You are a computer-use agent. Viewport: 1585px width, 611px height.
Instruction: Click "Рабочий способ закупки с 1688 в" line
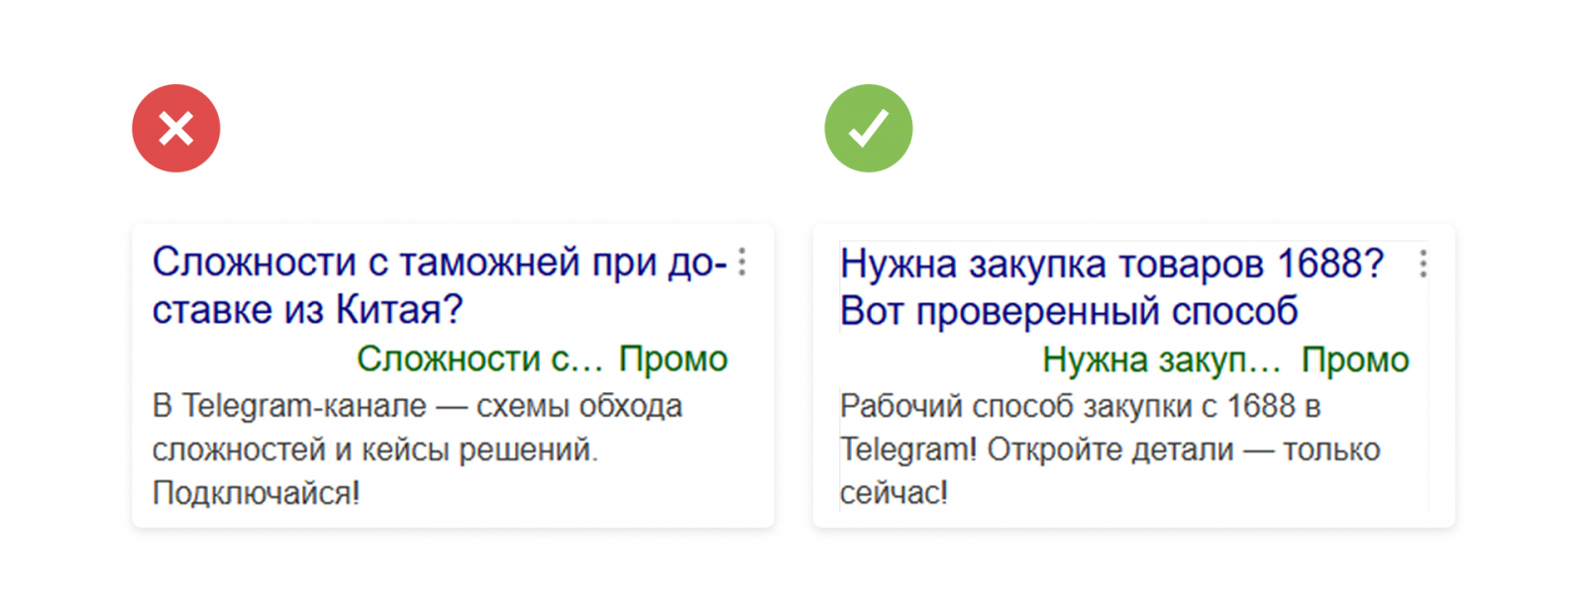(x=1080, y=406)
